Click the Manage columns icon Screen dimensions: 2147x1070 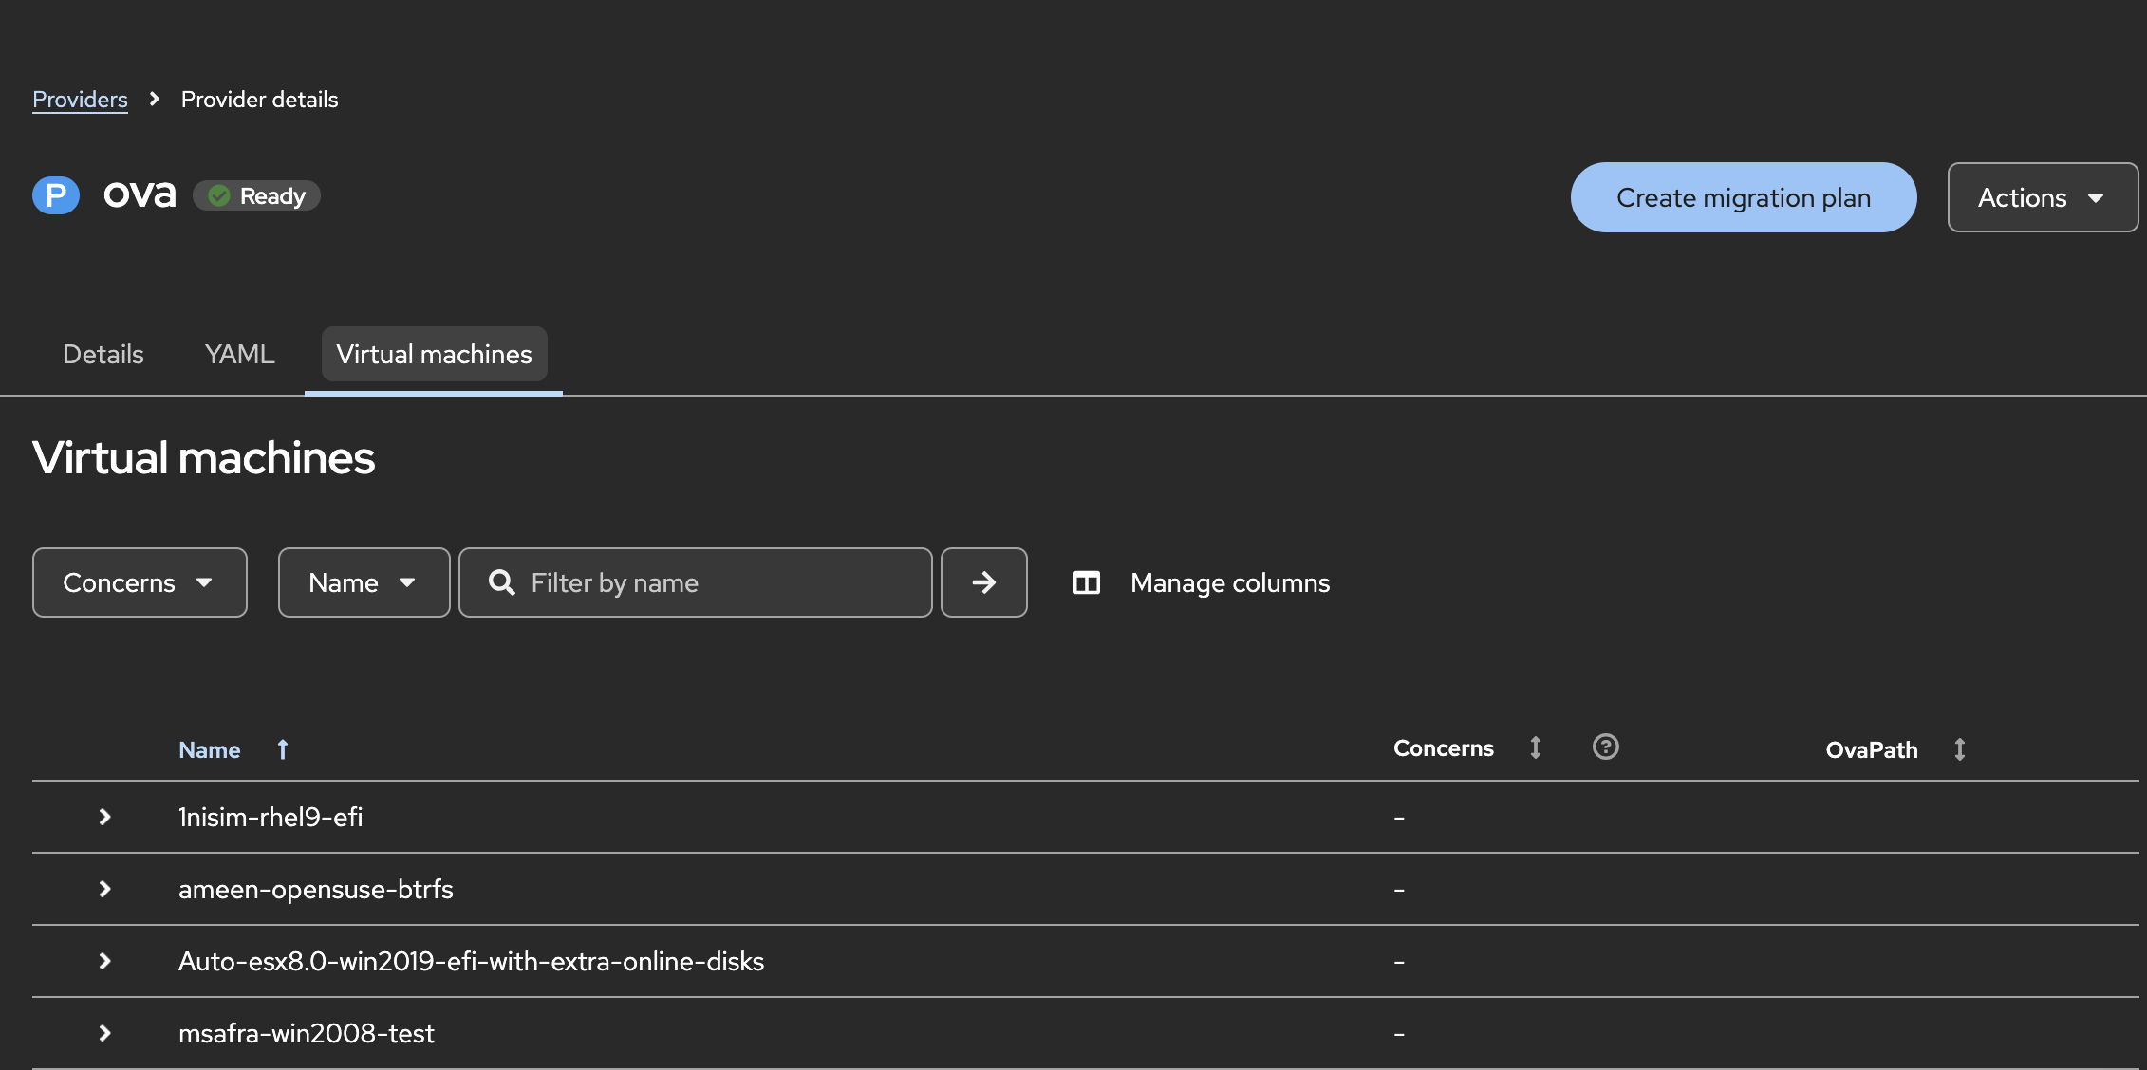(x=1086, y=582)
